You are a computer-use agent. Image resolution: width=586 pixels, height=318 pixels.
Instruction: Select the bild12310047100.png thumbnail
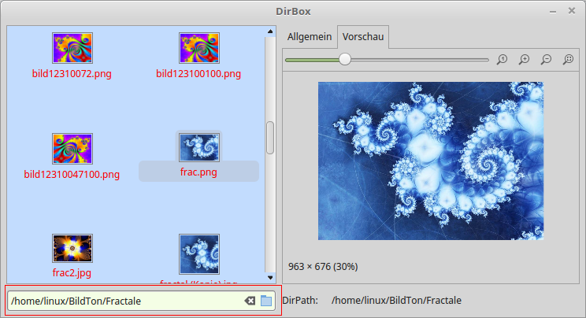pos(72,148)
